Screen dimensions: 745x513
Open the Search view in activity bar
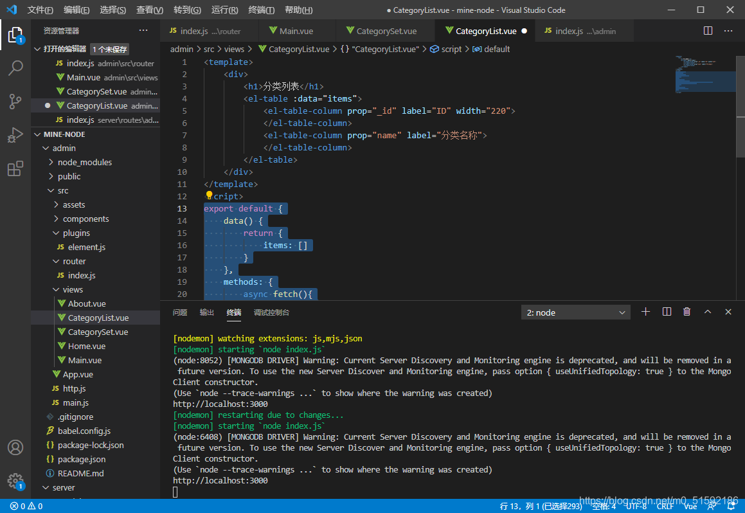[15, 67]
